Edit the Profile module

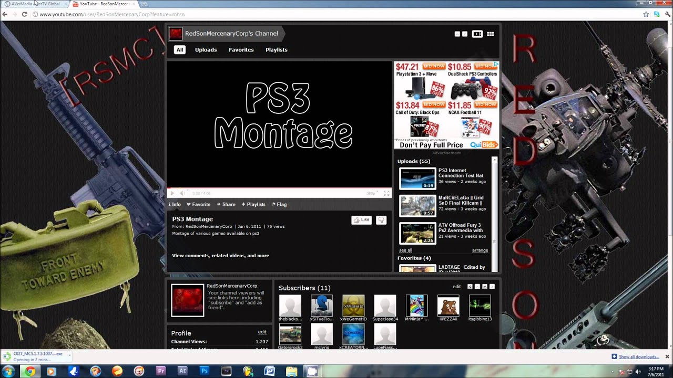point(262,332)
